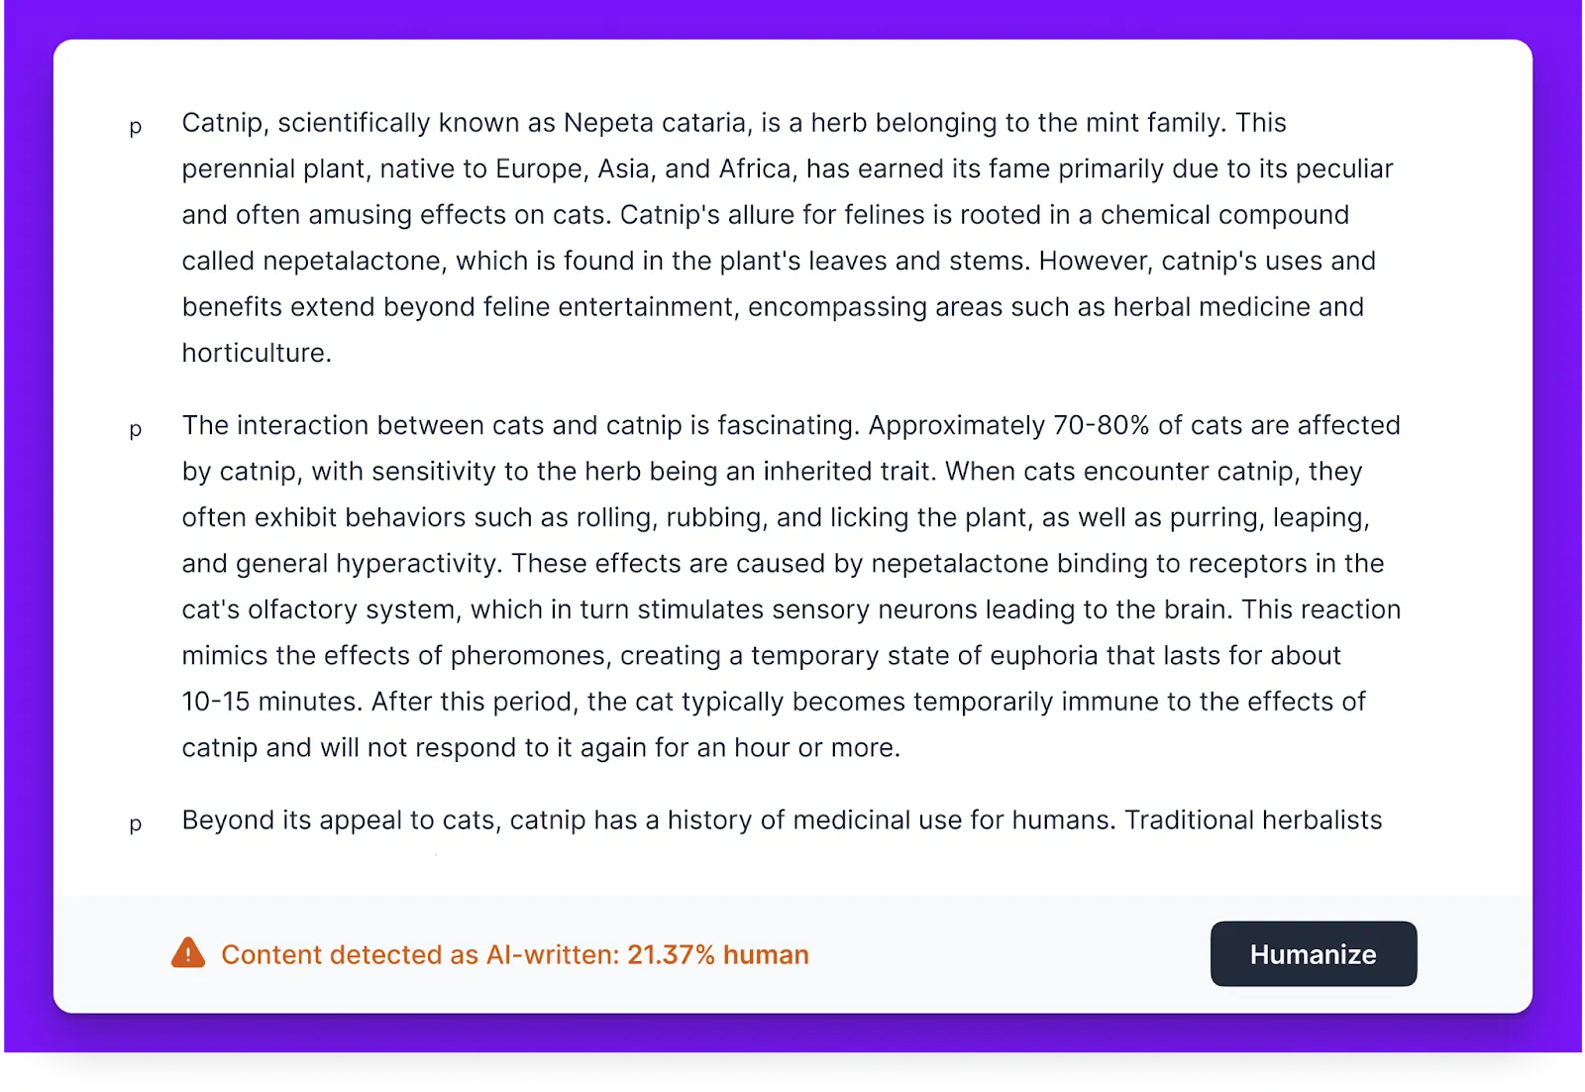This screenshot has width=1585, height=1092.
Task: Click the words 'Europe, Asia, and Africa'
Action: pyautogui.click(x=644, y=169)
